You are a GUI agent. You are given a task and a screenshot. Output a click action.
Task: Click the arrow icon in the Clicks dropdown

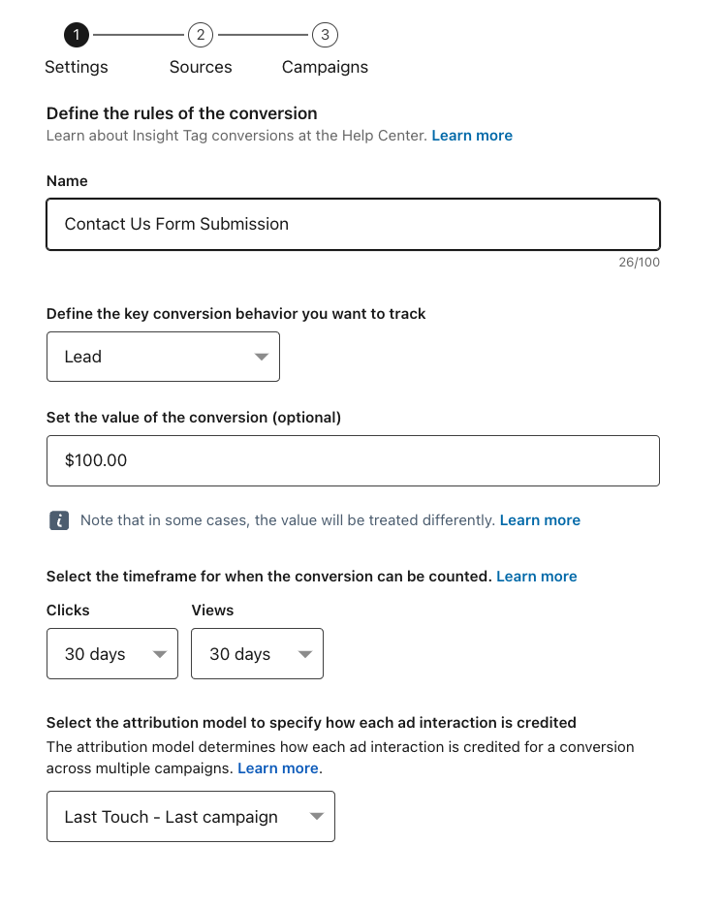pos(160,654)
